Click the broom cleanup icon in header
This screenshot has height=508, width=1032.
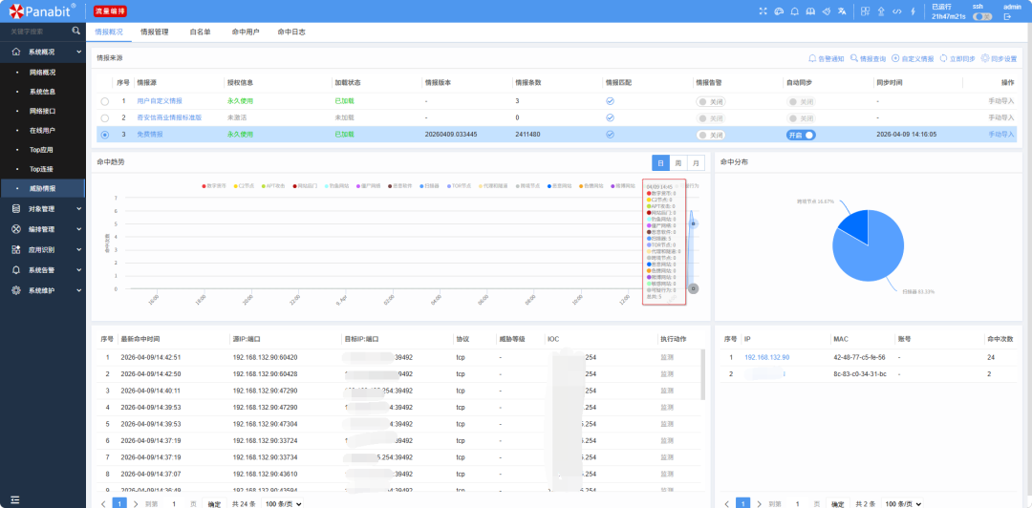coord(827,11)
